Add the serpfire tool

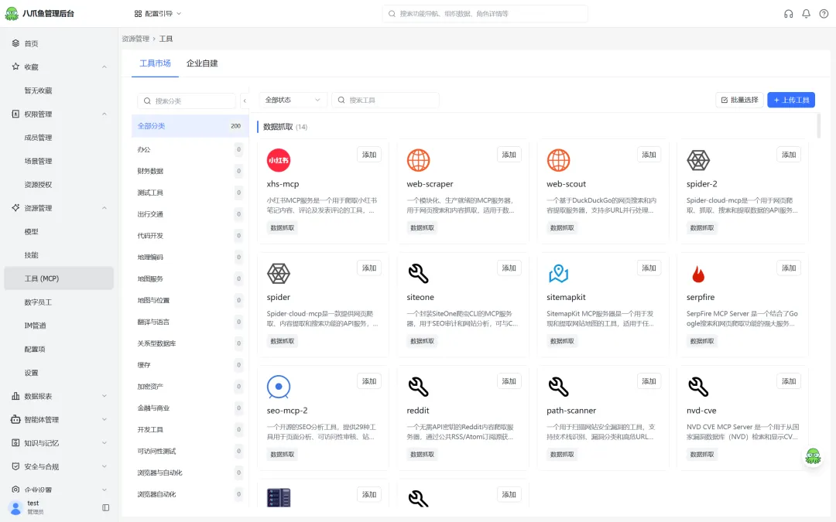[789, 268]
